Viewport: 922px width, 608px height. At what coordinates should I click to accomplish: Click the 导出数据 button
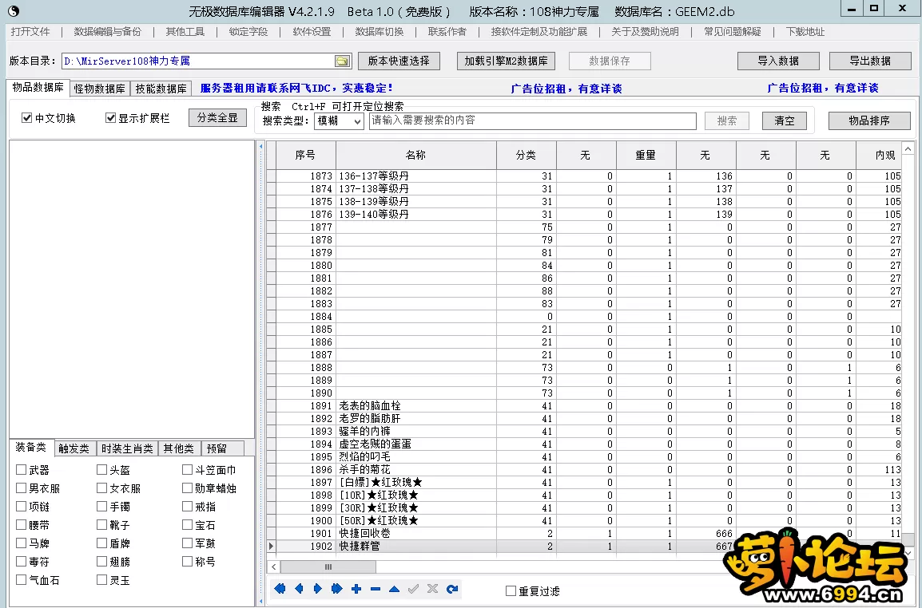click(x=870, y=61)
